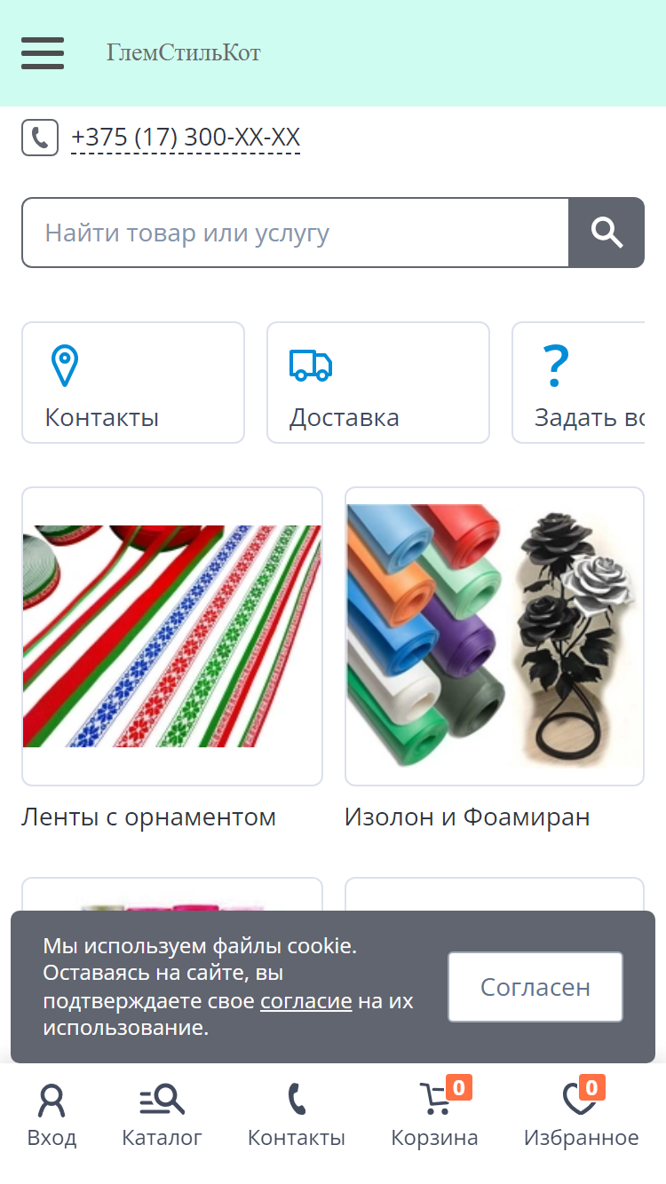The height and width of the screenshot is (1184, 666).
Task: Focus the Найти товар или услугу field
Action: (295, 233)
